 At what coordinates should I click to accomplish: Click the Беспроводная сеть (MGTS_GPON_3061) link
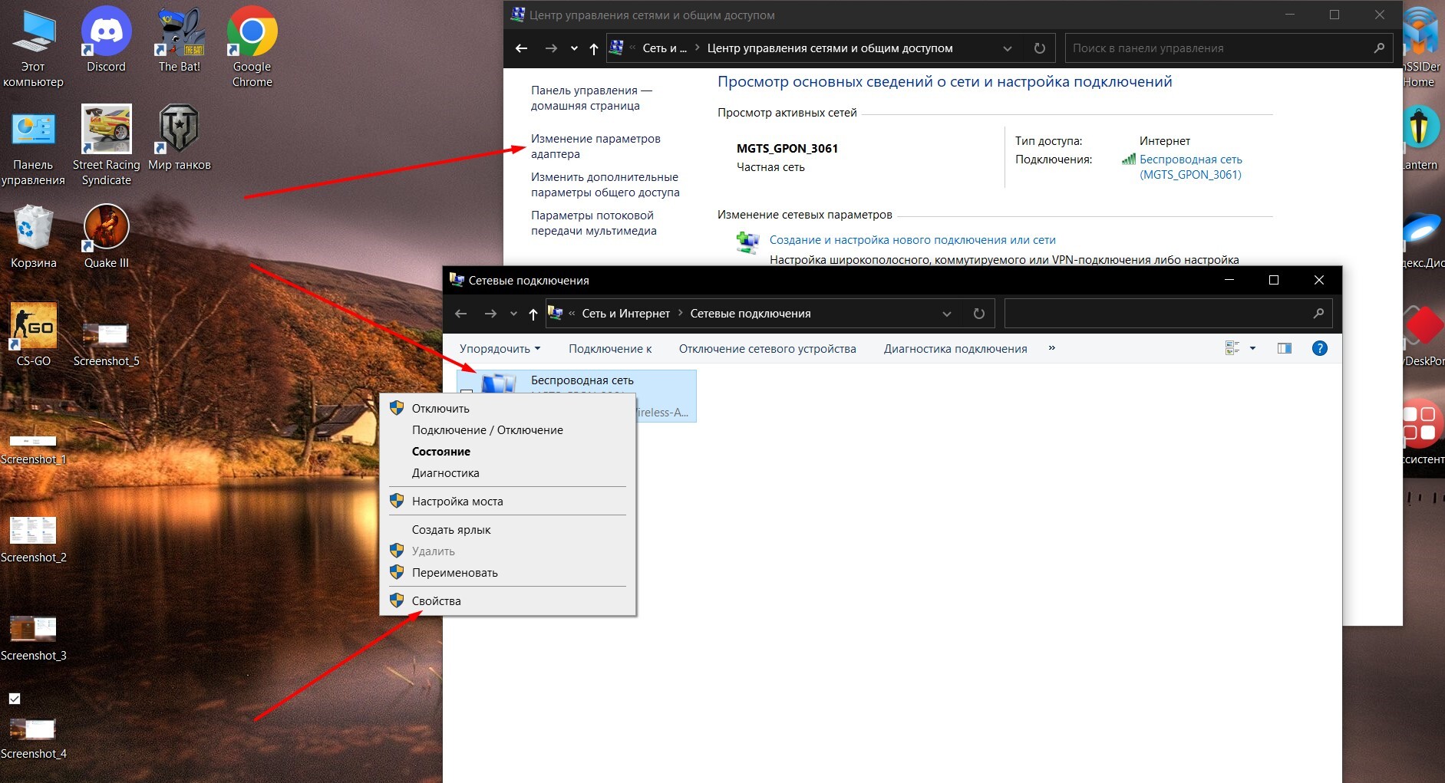point(1189,167)
